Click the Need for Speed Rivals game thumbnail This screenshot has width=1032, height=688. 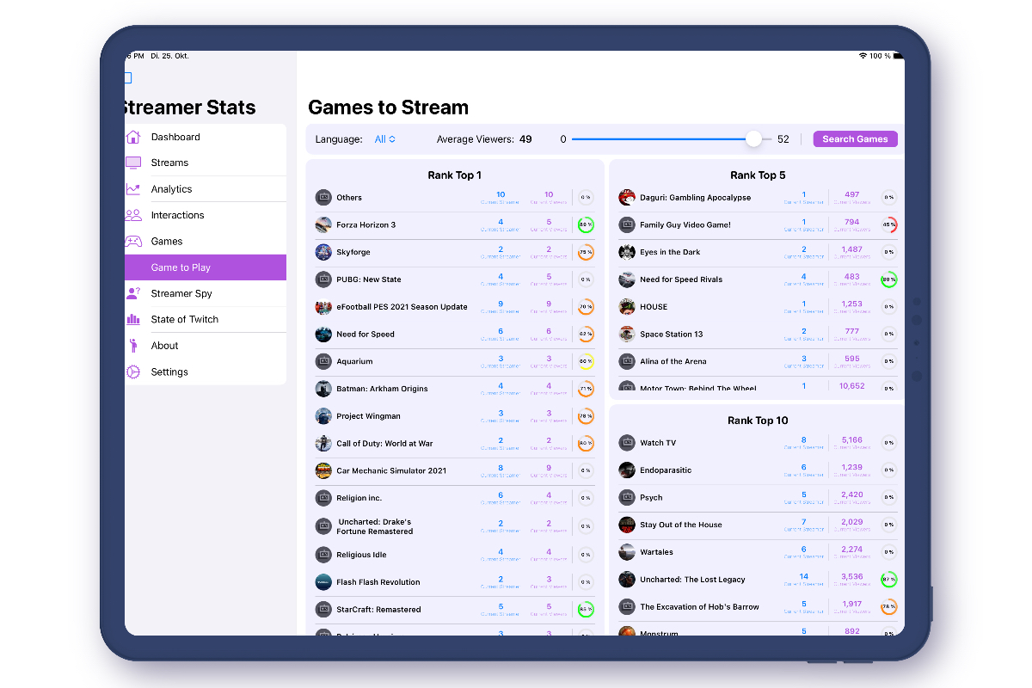(x=626, y=279)
